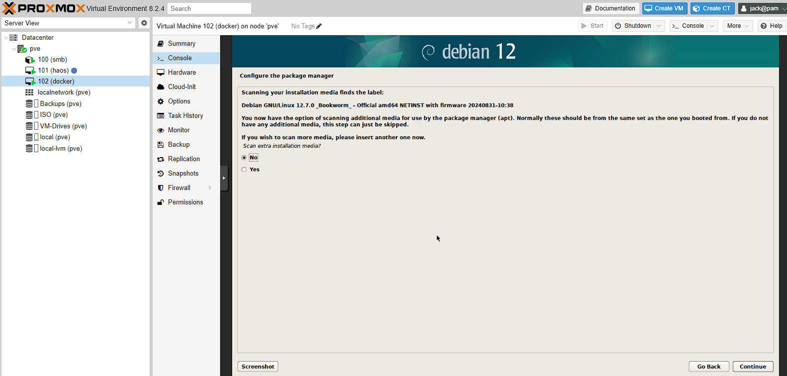Open the Replication tab
This screenshot has height=376, width=787.
point(186,159)
